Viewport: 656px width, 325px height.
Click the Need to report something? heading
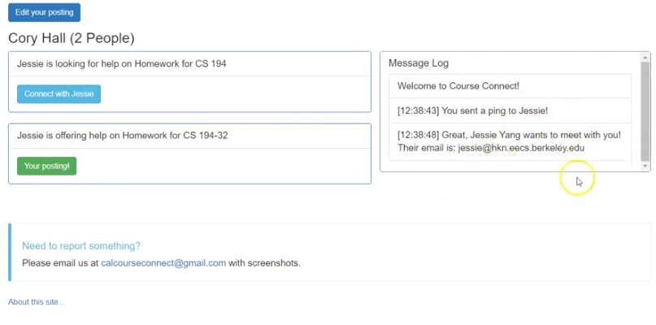81,246
